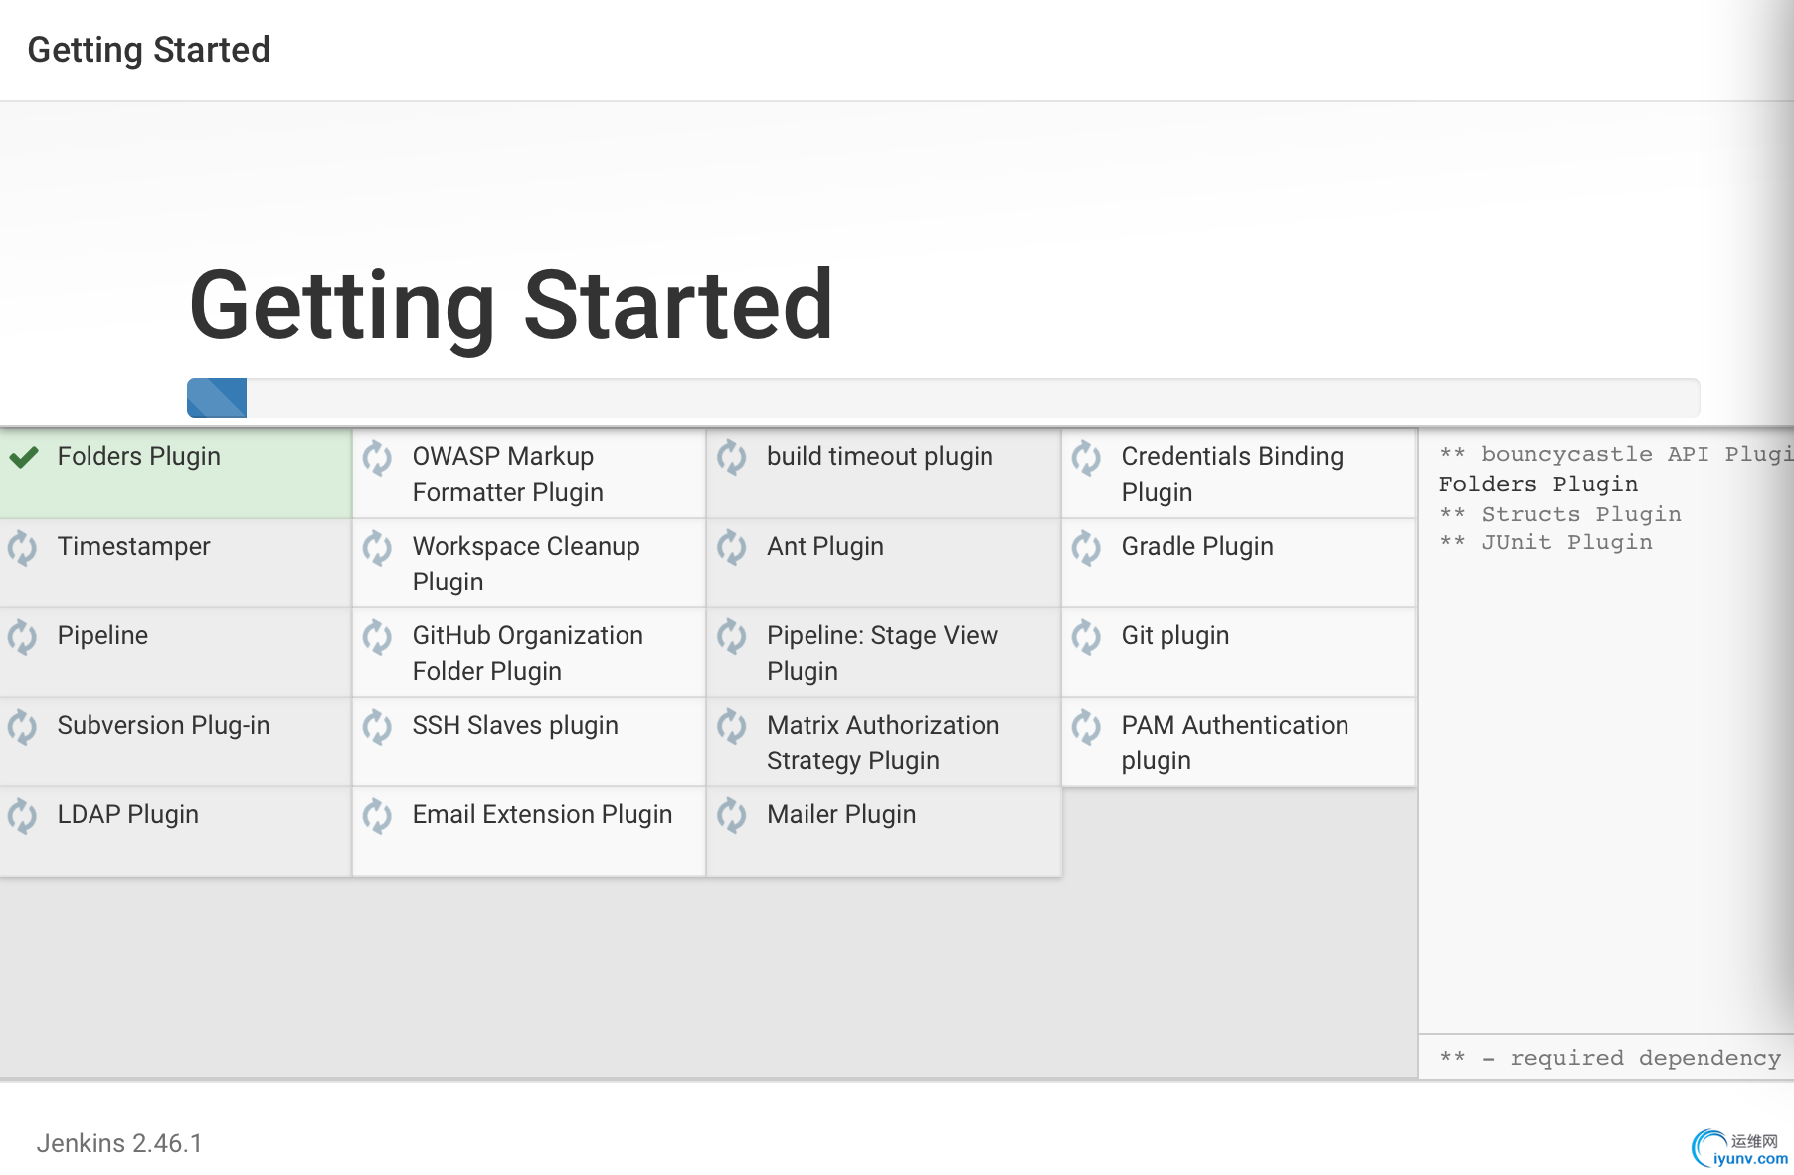Select the OWASP Markup Formatter Plugin cell
The width and height of the screenshot is (1794, 1175).
coord(529,473)
